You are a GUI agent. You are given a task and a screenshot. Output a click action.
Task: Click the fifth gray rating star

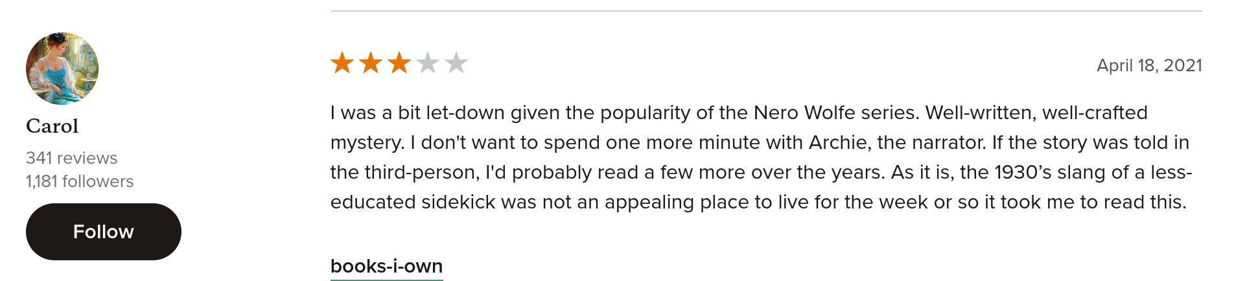coord(456,63)
